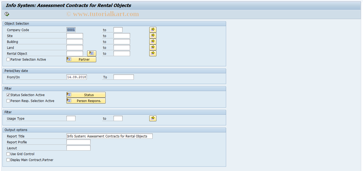Image resolution: width=363 pixels, height=171 pixels.
Task: Click the From/On date field
Action: (x=77, y=77)
